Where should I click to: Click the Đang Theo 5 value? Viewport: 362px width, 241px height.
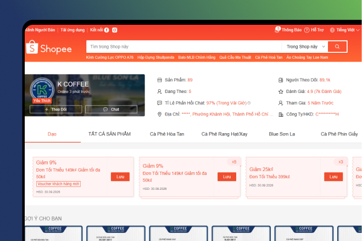(190, 91)
